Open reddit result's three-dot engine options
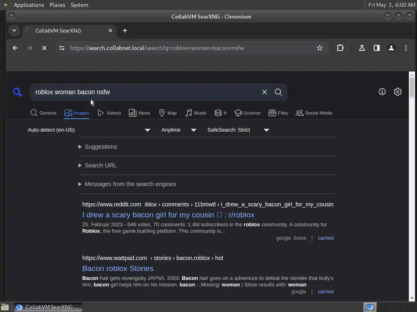 pos(312,238)
